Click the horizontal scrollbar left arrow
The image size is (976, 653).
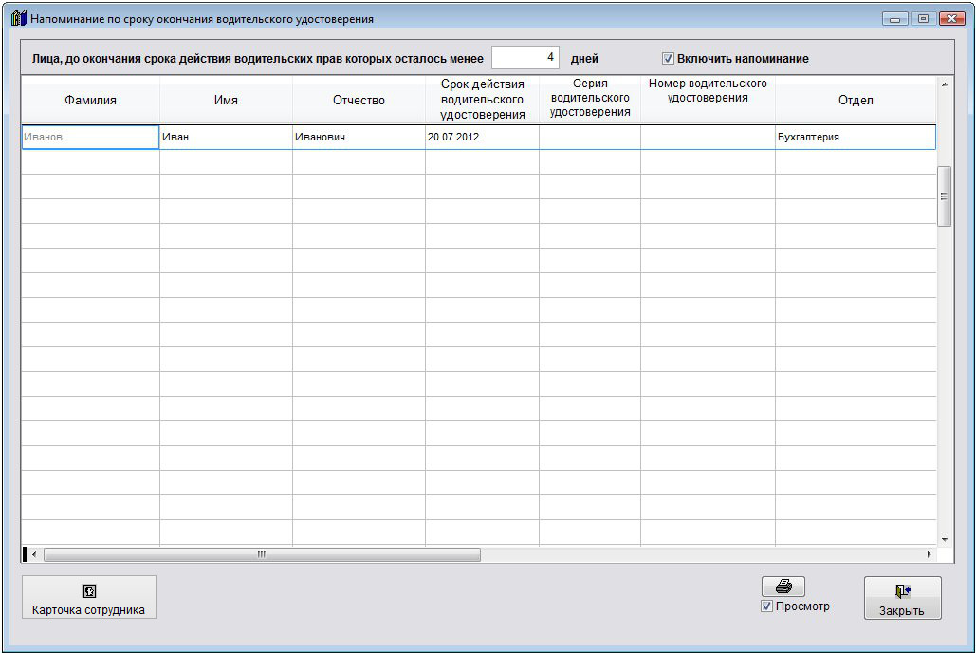click(x=35, y=554)
